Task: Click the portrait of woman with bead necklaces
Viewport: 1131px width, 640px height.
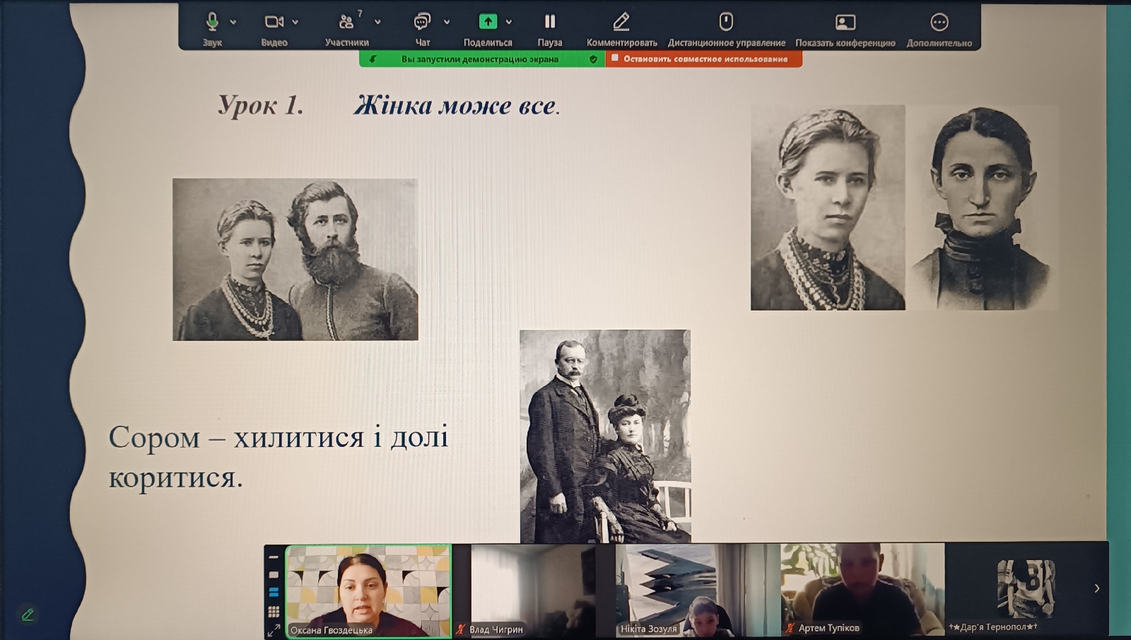Action: tap(828, 208)
